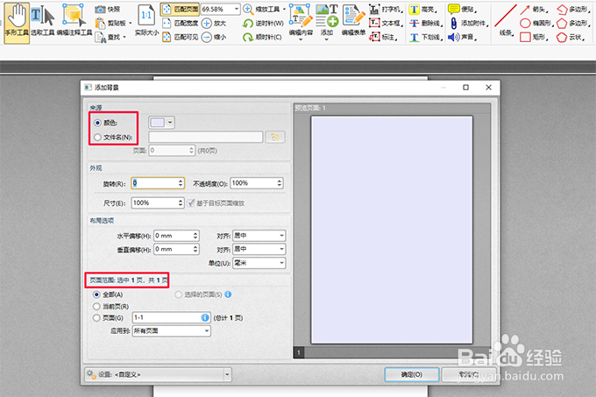Select the 椭圆形 oval shape tool
The image size is (596, 397).
[x=536, y=23]
